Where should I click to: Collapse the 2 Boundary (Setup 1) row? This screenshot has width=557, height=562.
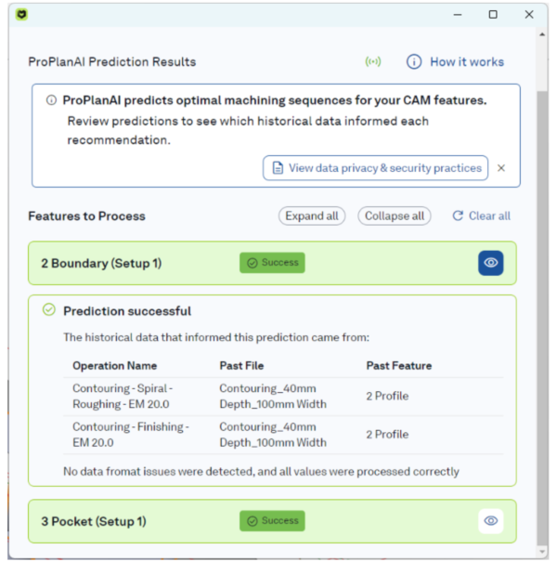coord(101,263)
